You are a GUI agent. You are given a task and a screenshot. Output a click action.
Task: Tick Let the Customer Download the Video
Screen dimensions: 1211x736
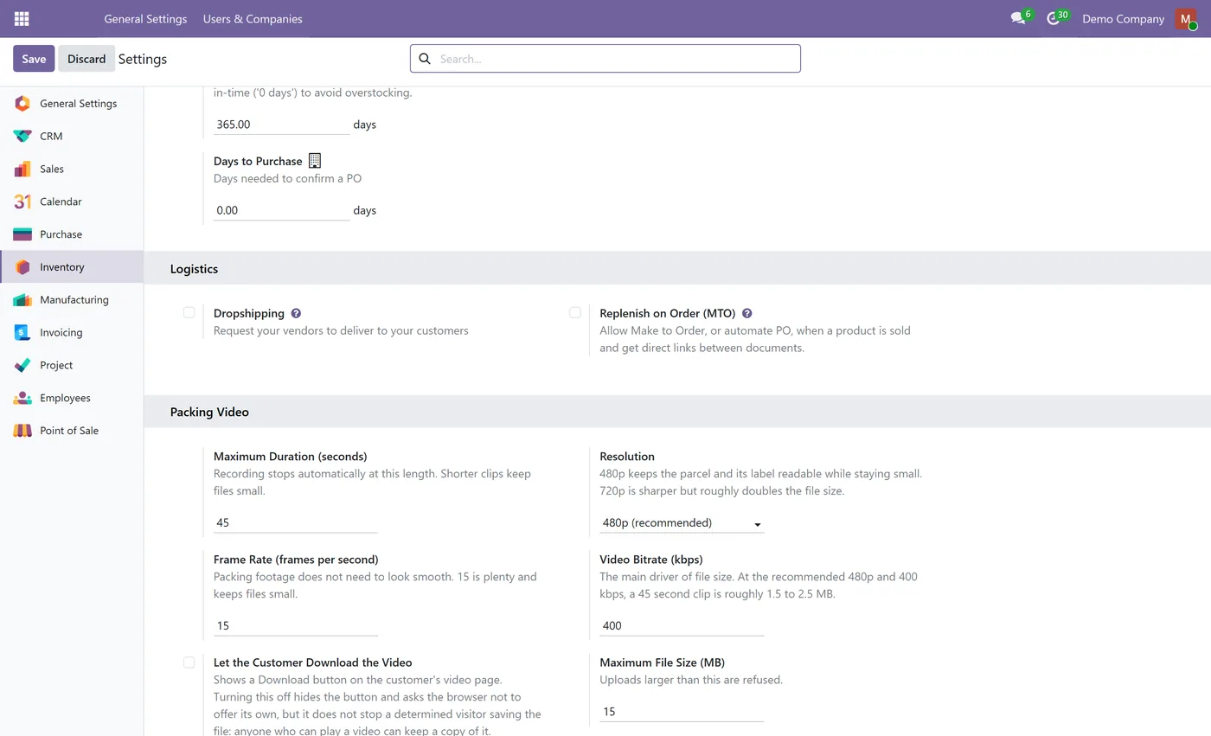click(189, 662)
